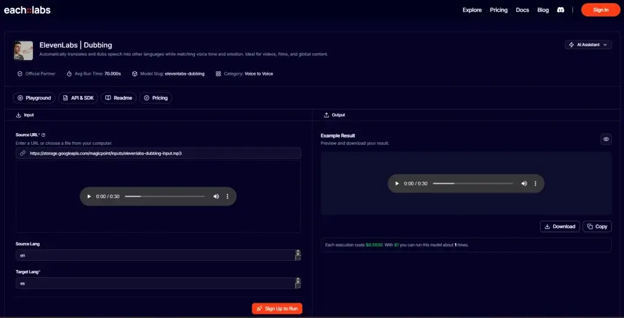624x318 pixels.
Task: Copy the example result
Action: pyautogui.click(x=597, y=226)
